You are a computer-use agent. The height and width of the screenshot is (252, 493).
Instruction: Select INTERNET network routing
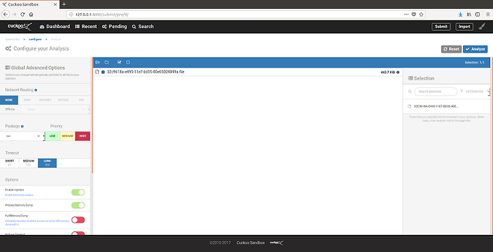(x=45, y=100)
